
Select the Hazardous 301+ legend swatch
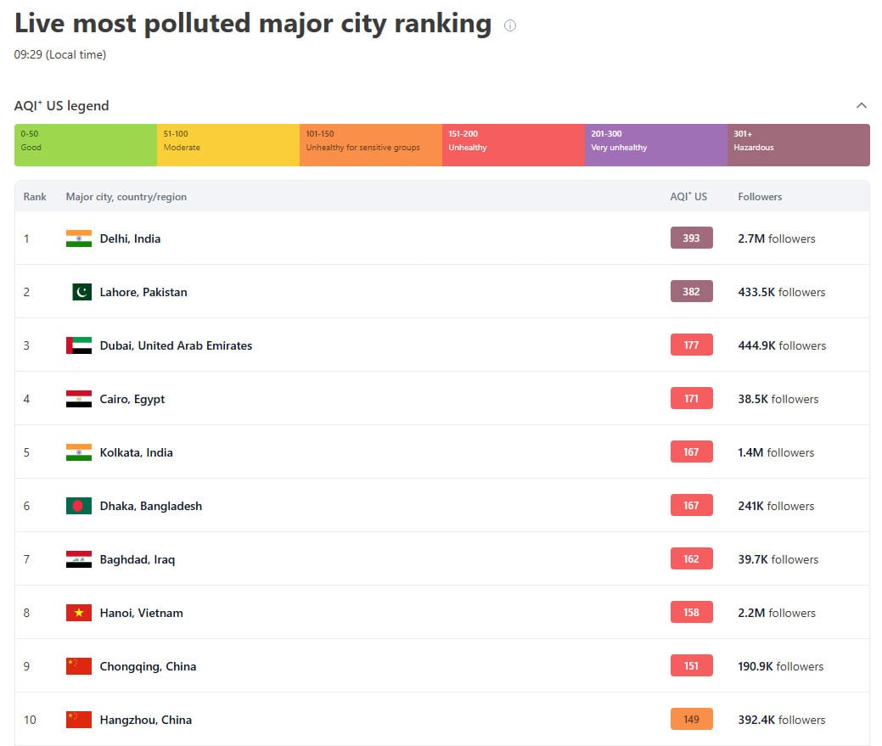click(798, 145)
